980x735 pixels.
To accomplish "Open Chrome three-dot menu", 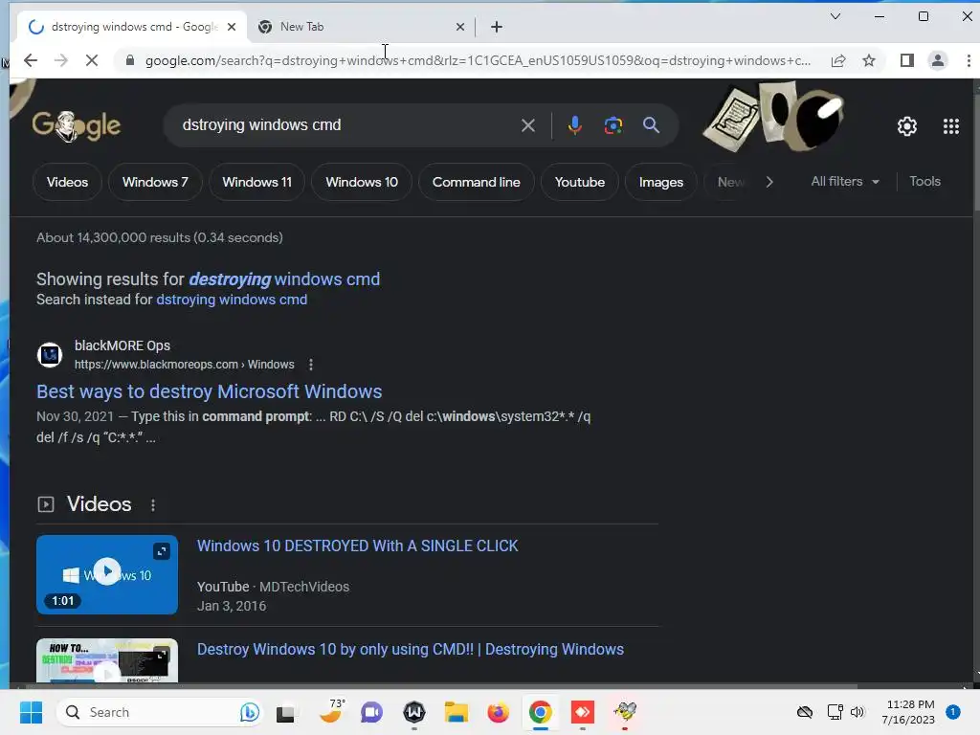I will (969, 60).
